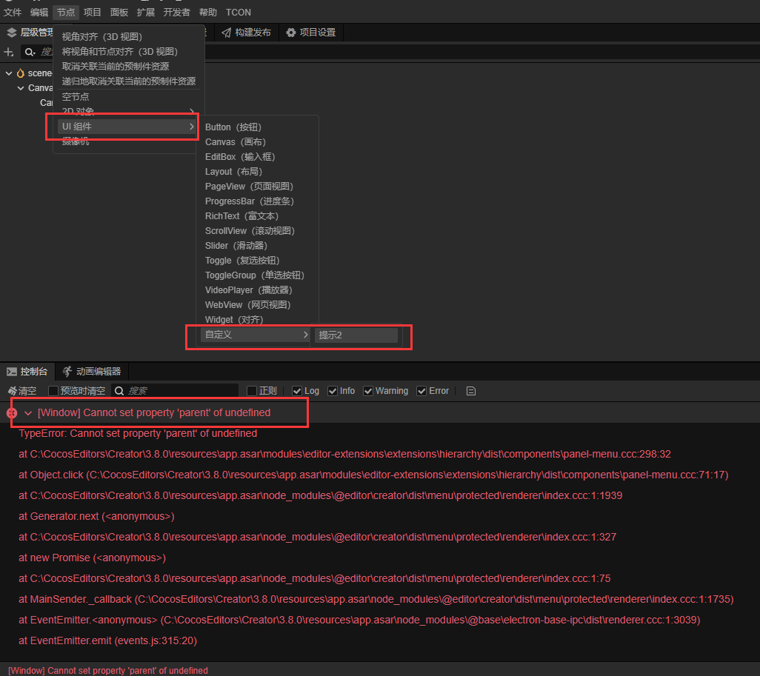Click the 'at EventEmitter.emit (events.js:315:20)' line
Screen dimensions: 760x676
pos(107,641)
